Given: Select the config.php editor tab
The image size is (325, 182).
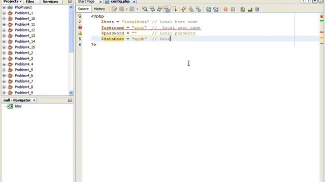Looking at the screenshot, I should tap(120, 2).
